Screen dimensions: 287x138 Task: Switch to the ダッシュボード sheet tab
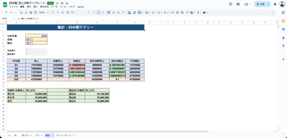[x=64, y=135]
